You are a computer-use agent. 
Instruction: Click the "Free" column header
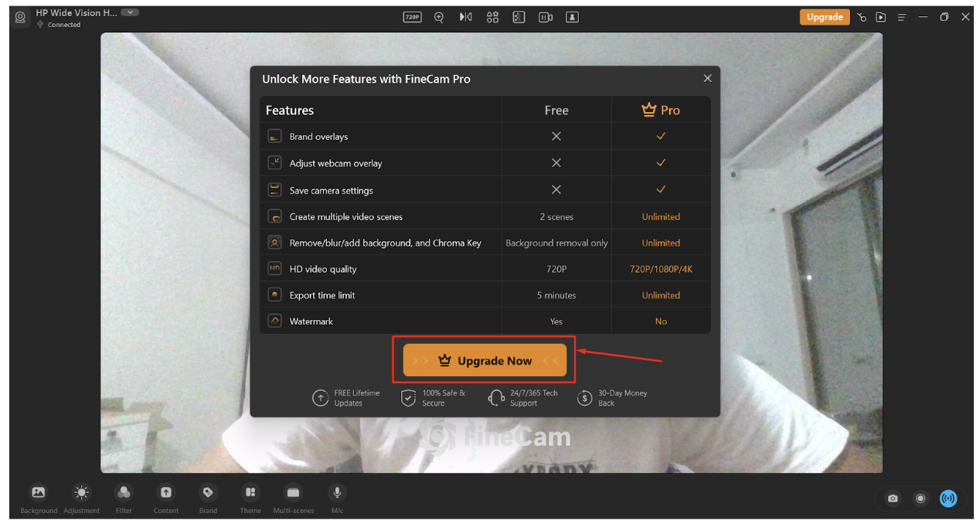coord(556,110)
